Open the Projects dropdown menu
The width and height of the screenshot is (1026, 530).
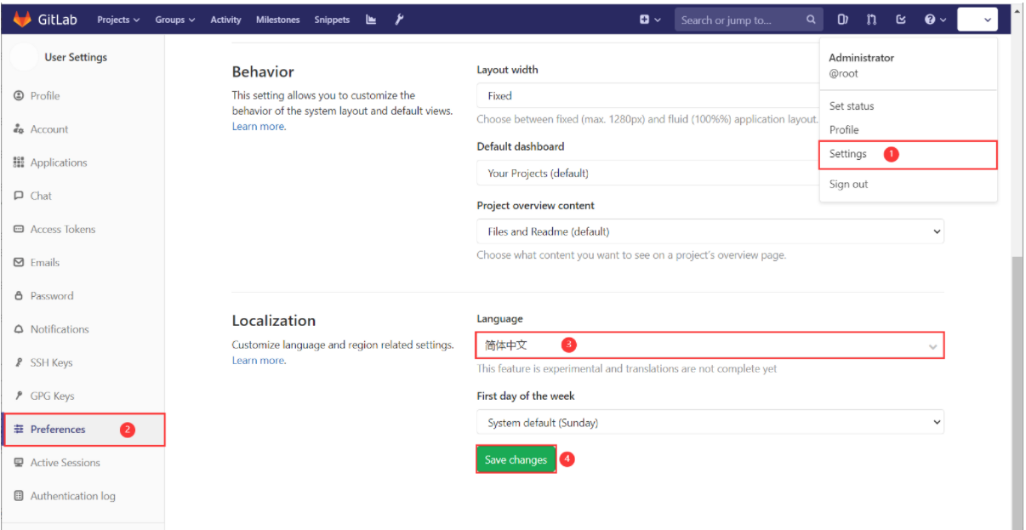[118, 20]
